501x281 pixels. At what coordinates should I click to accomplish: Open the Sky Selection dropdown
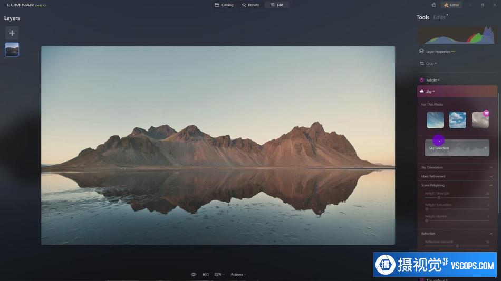point(457,148)
